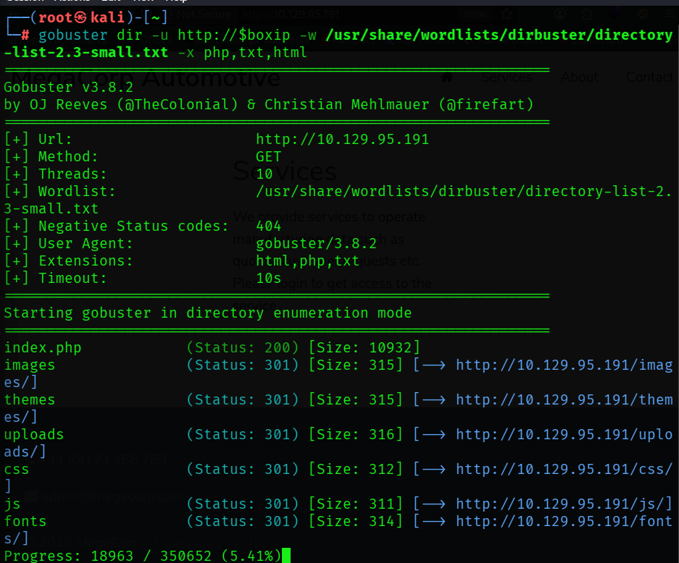Click the GET method value
Screen dimensions: 679x563
click(268, 156)
